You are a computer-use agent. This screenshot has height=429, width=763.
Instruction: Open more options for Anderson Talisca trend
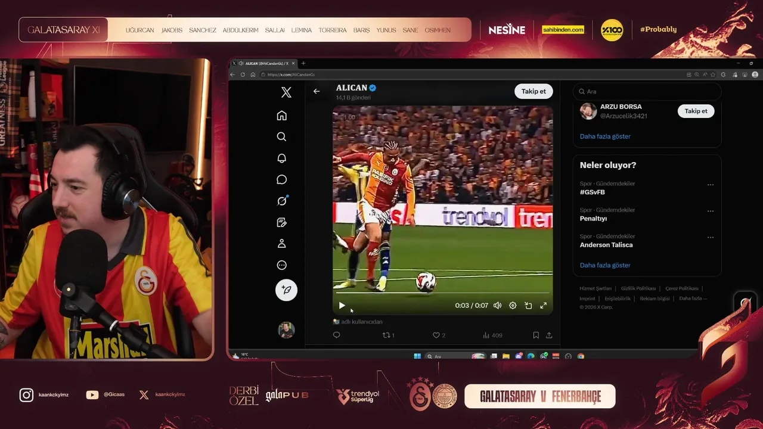pos(711,237)
